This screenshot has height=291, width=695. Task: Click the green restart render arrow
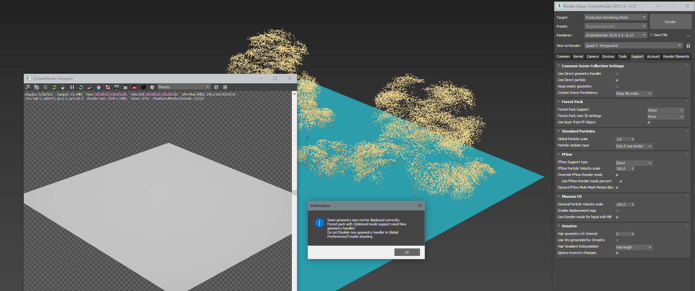pos(54,87)
